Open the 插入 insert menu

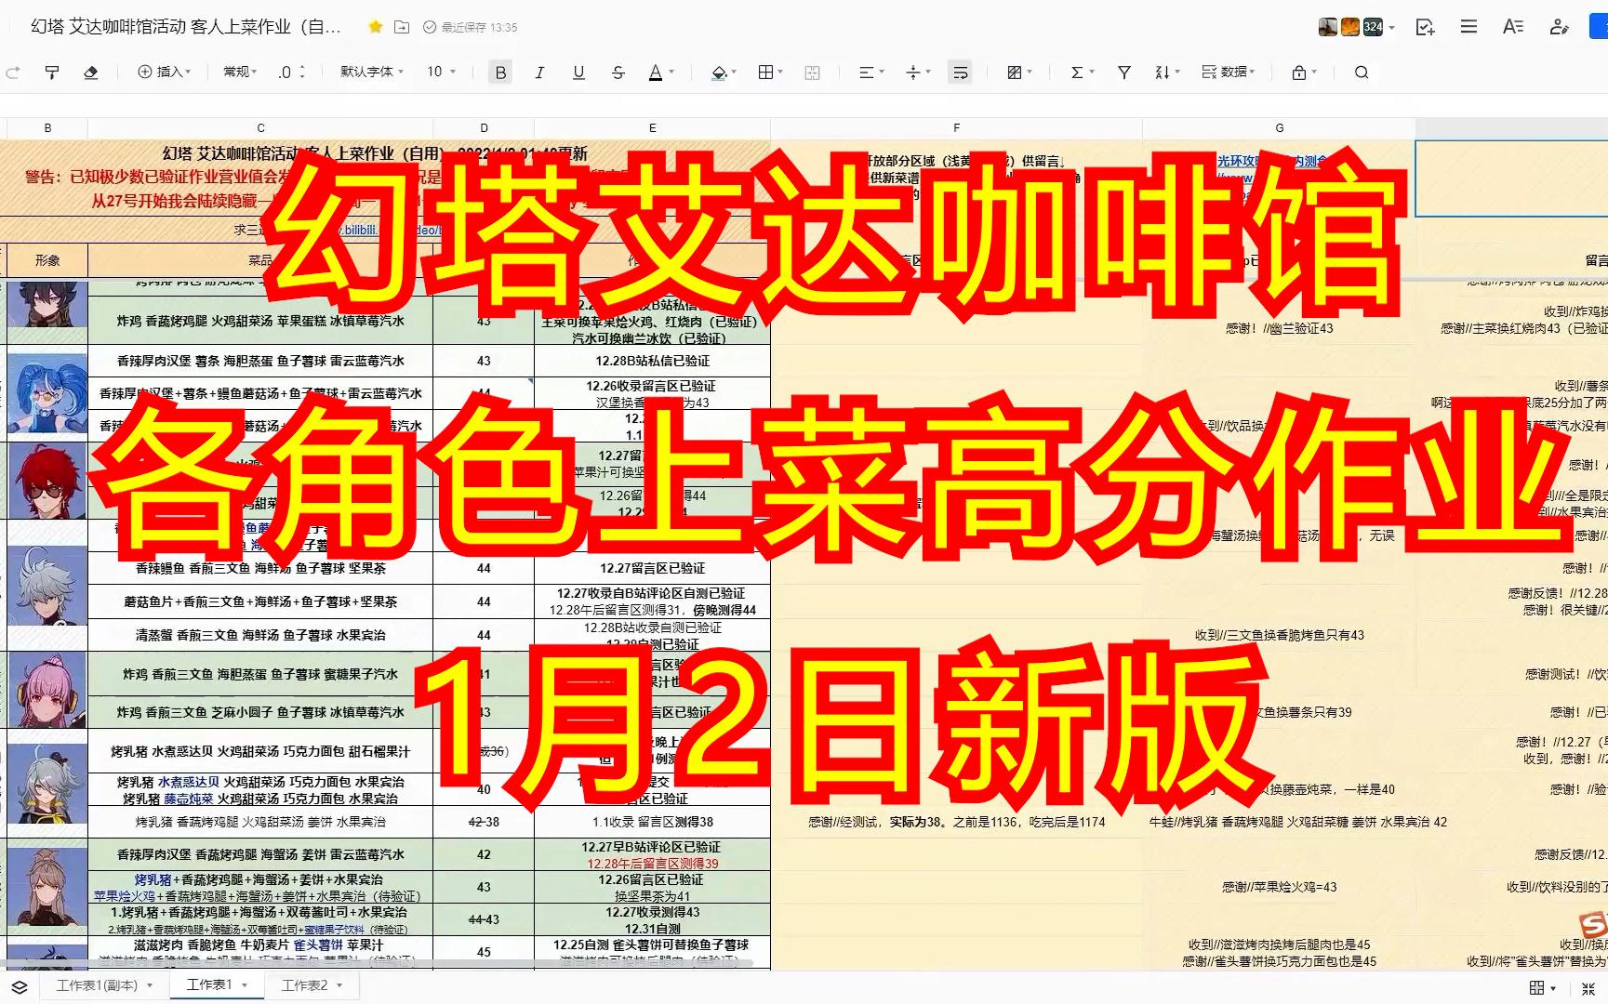pyautogui.click(x=164, y=72)
